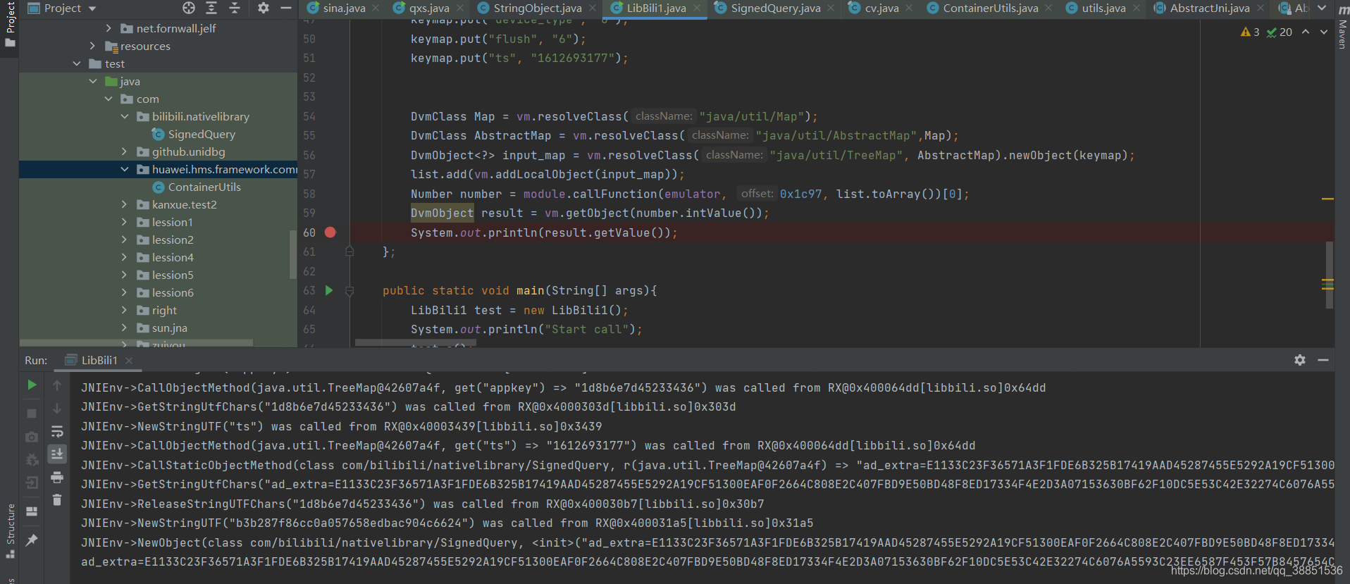Image resolution: width=1350 pixels, height=584 pixels.
Task: Open the Maven tool window side button
Action: pyautogui.click(x=1342, y=28)
